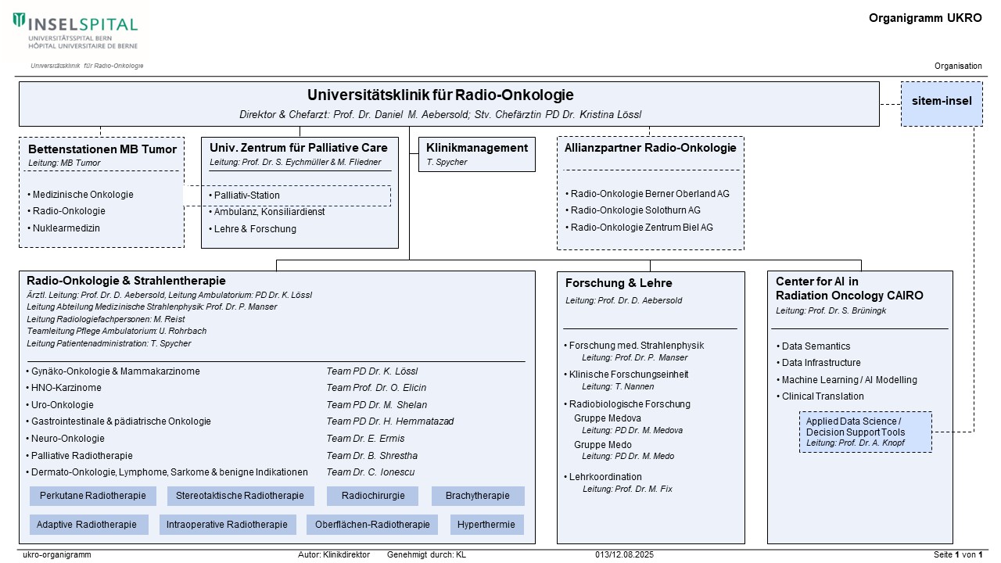Click the ukro-organigramm footer label
1001x563 pixels.
tap(57, 555)
